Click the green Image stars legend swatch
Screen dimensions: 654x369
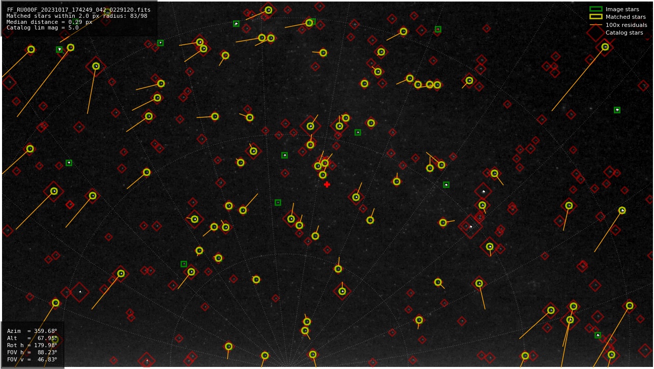pyautogui.click(x=596, y=9)
